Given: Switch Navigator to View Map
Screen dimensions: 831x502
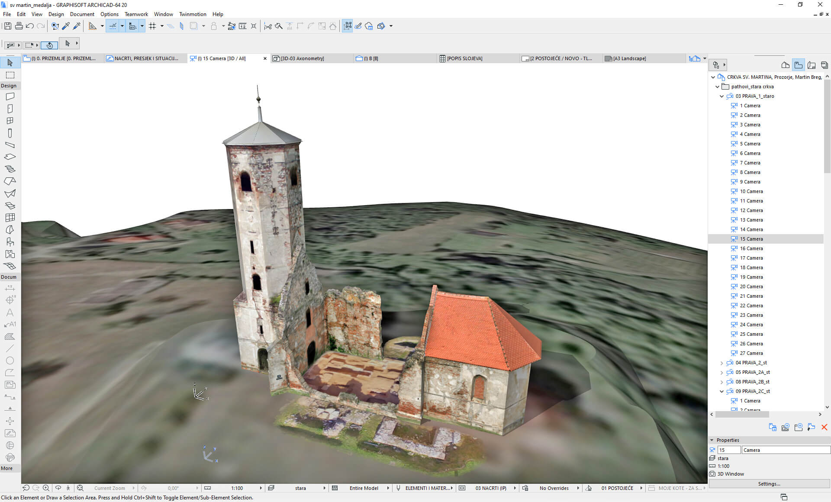Looking at the screenshot, I should point(799,65).
